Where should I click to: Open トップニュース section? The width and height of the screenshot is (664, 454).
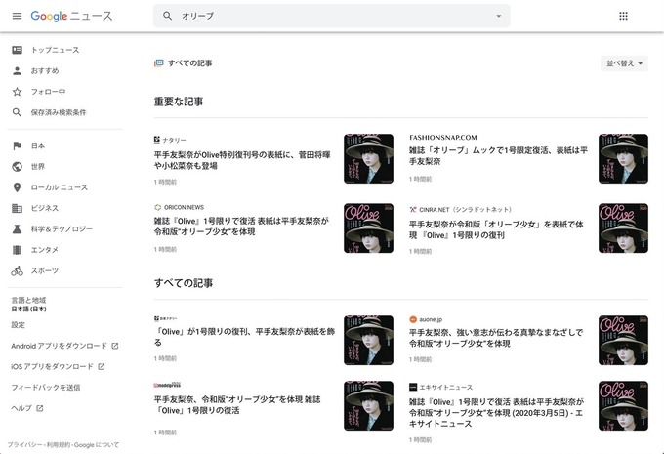[x=55, y=50]
